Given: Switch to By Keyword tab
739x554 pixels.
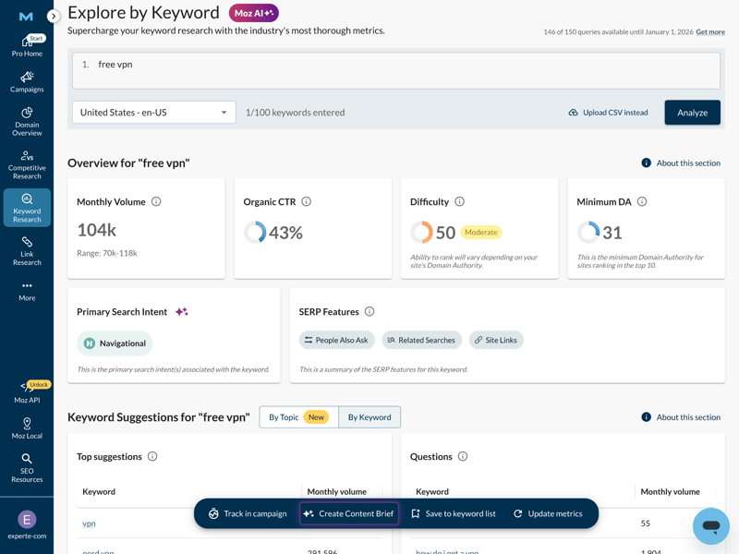Looking at the screenshot, I should pyautogui.click(x=369, y=417).
